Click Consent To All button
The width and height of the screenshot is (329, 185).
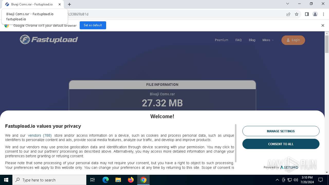pyautogui.click(x=281, y=144)
